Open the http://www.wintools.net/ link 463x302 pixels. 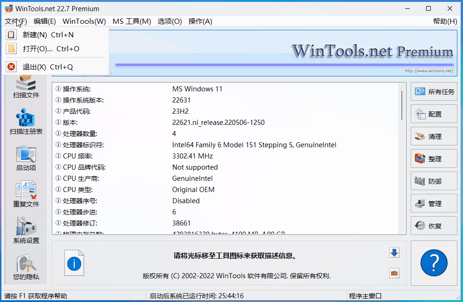pos(429,71)
